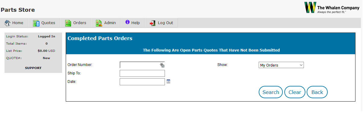Screen dimensions: 363x113
Task: Click the Home house icon
Action: [x=8, y=23]
